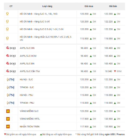This screenshot has height=139, width=128.
Task: Click the 'TPHCM - SJC' label
Action: pyautogui.click(x=27, y=87)
